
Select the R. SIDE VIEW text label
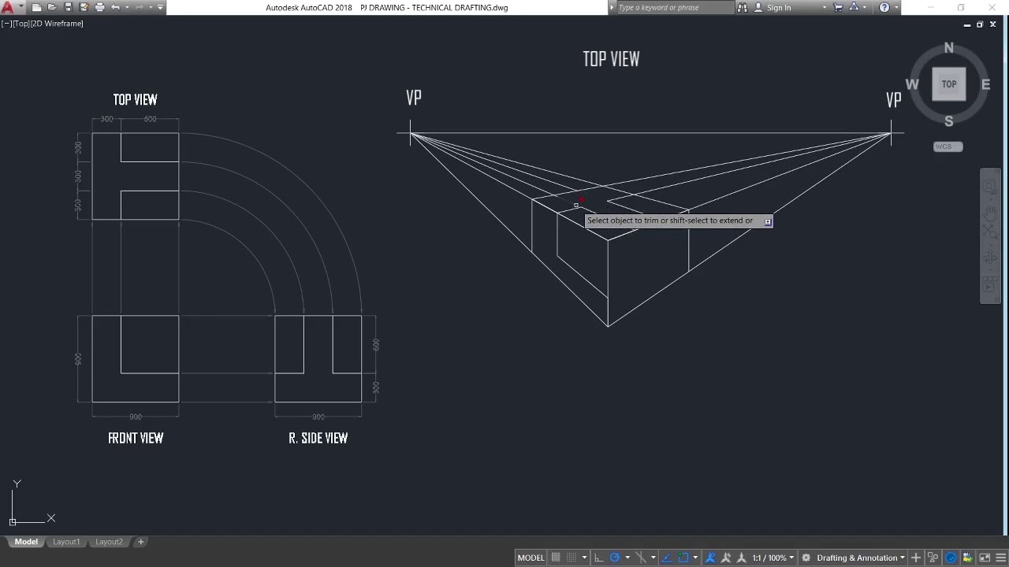pyautogui.click(x=318, y=438)
